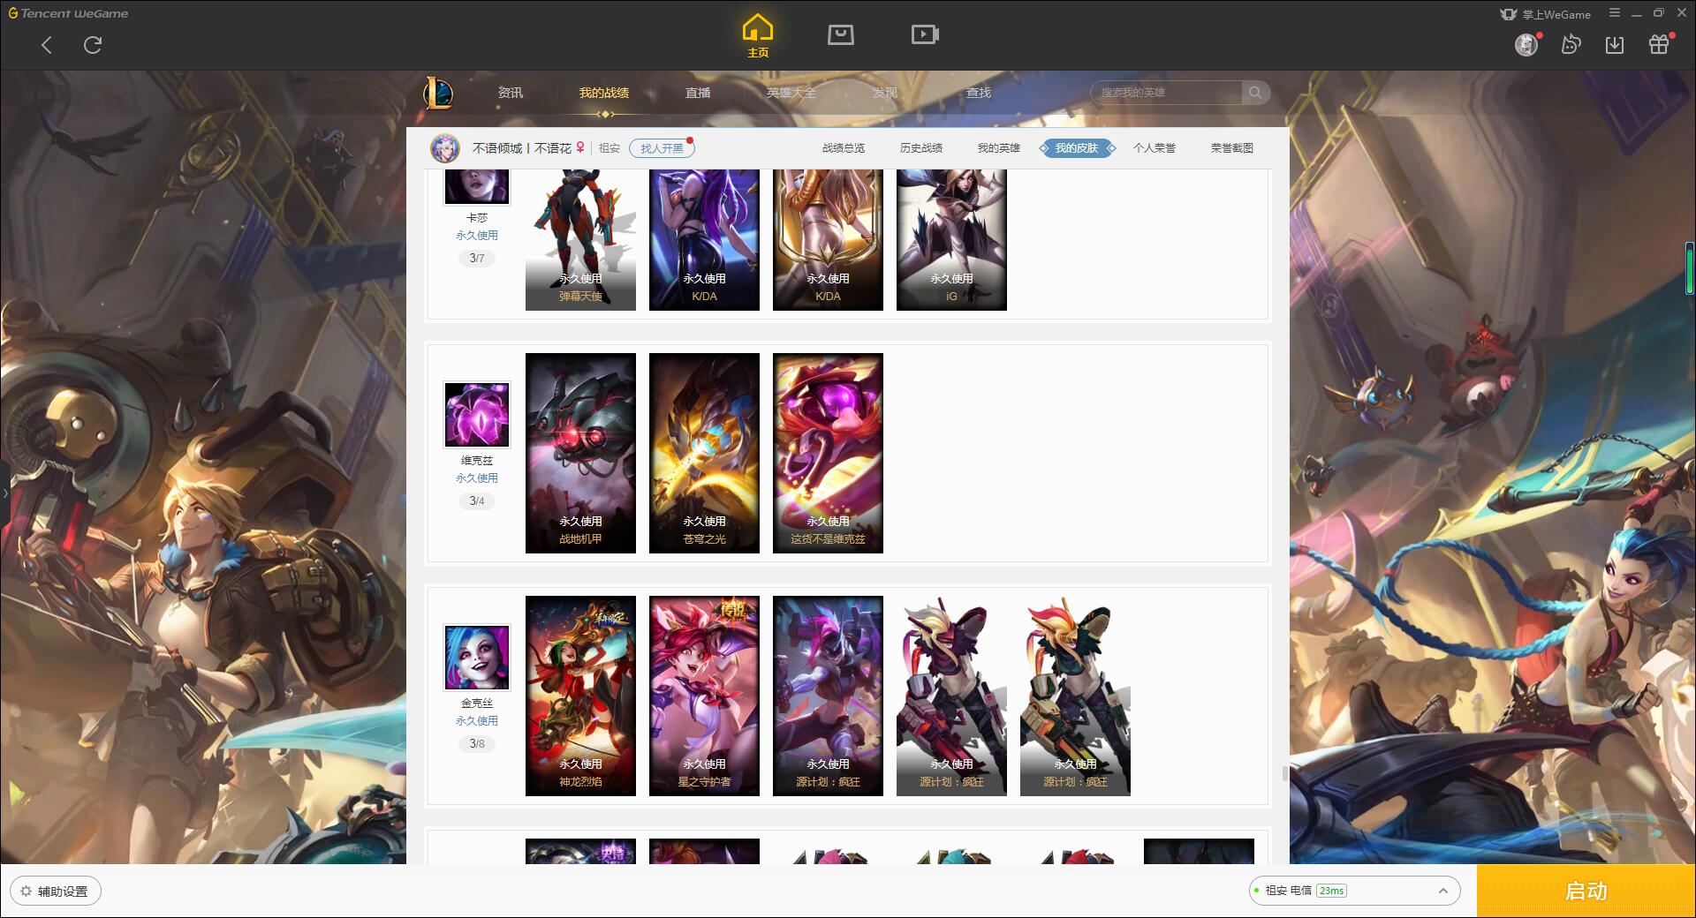Screen dimensions: 1696x918
Task: Select 我的皮肤 sub-tab
Action: (x=1077, y=148)
